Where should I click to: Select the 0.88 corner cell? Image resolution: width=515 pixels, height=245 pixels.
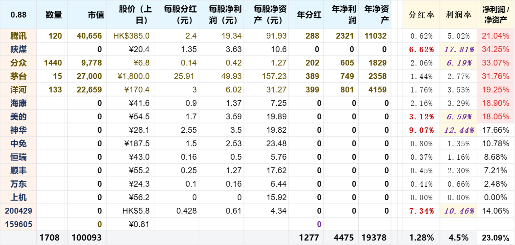18,14
